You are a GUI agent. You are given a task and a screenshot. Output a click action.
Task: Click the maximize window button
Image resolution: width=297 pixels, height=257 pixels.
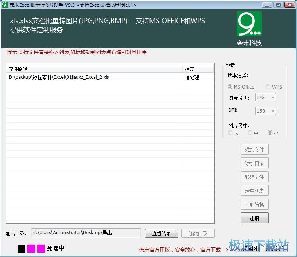pyautogui.click(x=278, y=5)
